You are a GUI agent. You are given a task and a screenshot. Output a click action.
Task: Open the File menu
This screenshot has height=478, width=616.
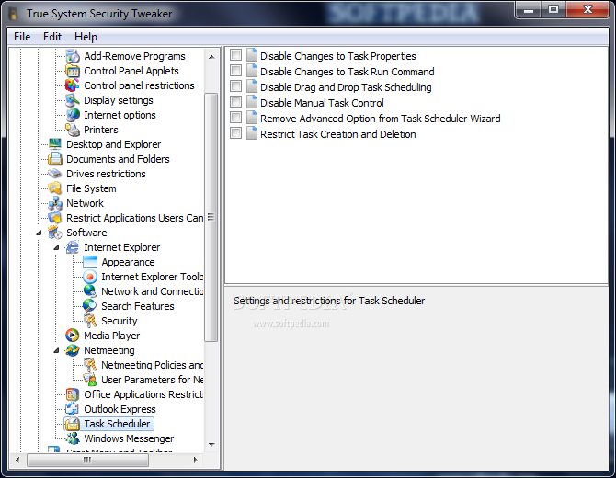tap(22, 37)
